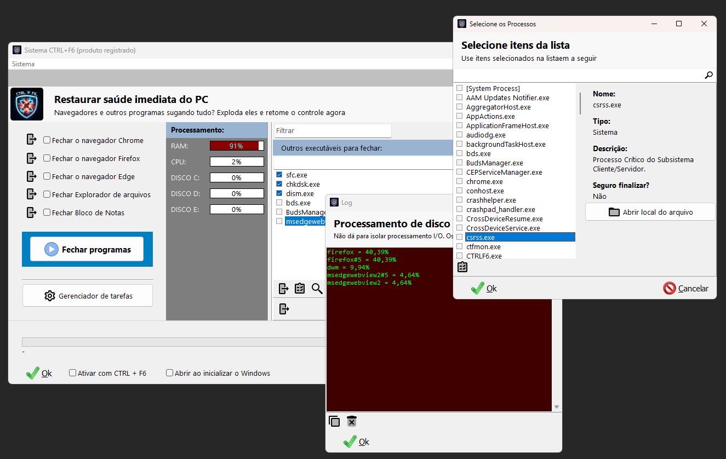
Task: Open the Sistema menu
Action: point(23,64)
